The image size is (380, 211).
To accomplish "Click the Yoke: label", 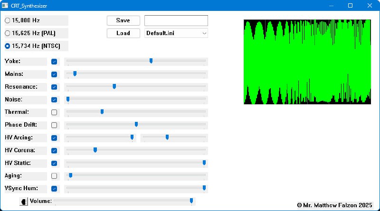I will (x=13, y=61).
